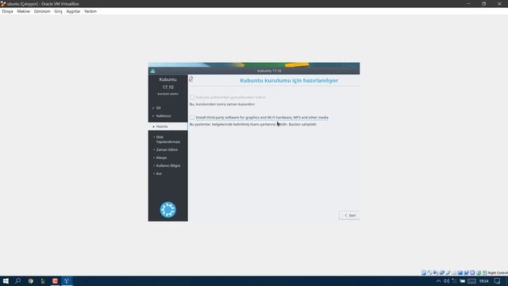Image resolution: width=508 pixels, height=286 pixels.
Task: Open the Aygıtlar menu
Action: click(73, 11)
